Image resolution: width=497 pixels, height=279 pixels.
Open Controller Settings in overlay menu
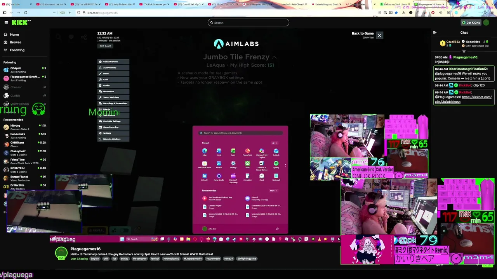pyautogui.click(x=113, y=121)
